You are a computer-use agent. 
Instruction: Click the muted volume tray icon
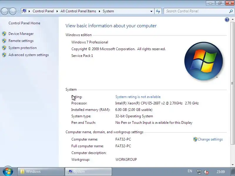(206, 172)
